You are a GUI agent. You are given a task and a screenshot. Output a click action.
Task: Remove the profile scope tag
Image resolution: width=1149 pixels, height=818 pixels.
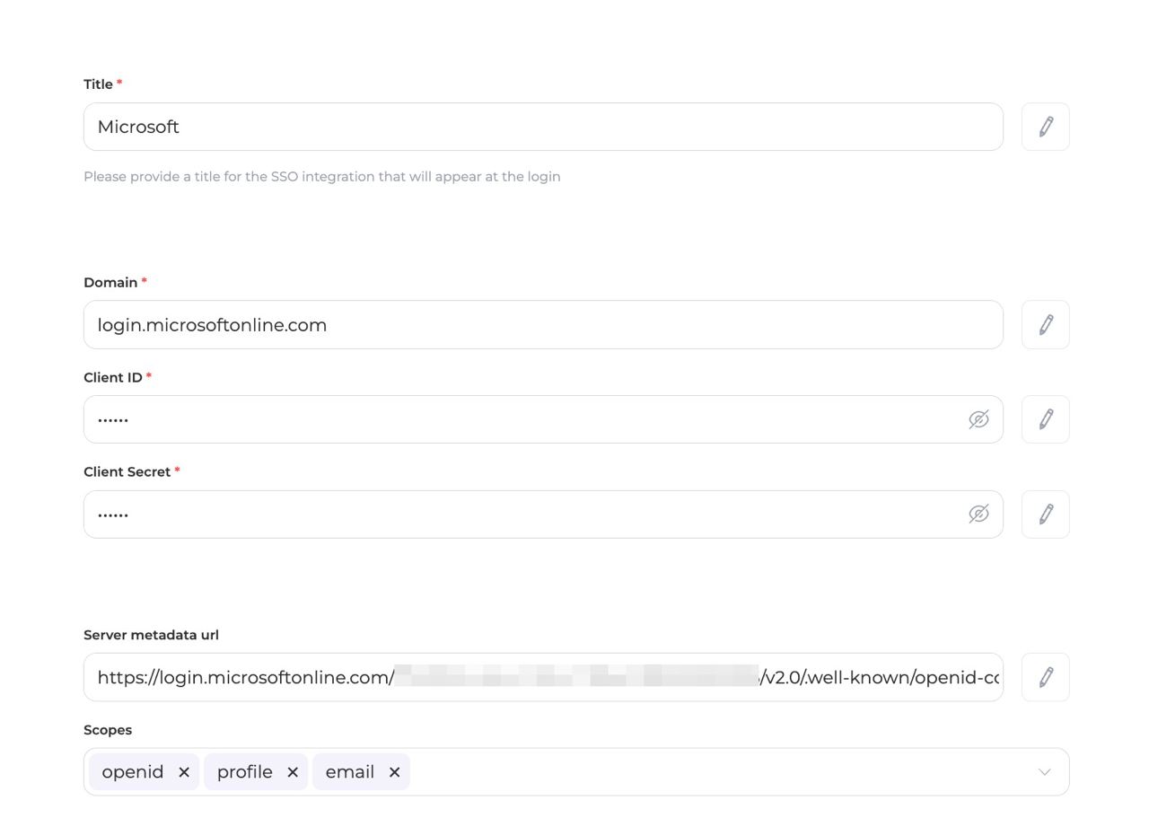pyautogui.click(x=293, y=772)
